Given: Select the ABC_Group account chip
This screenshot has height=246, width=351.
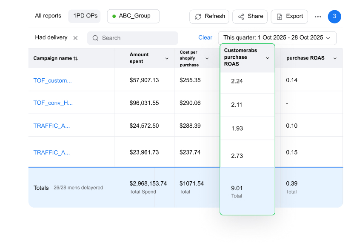Looking at the screenshot, I should pyautogui.click(x=133, y=16).
